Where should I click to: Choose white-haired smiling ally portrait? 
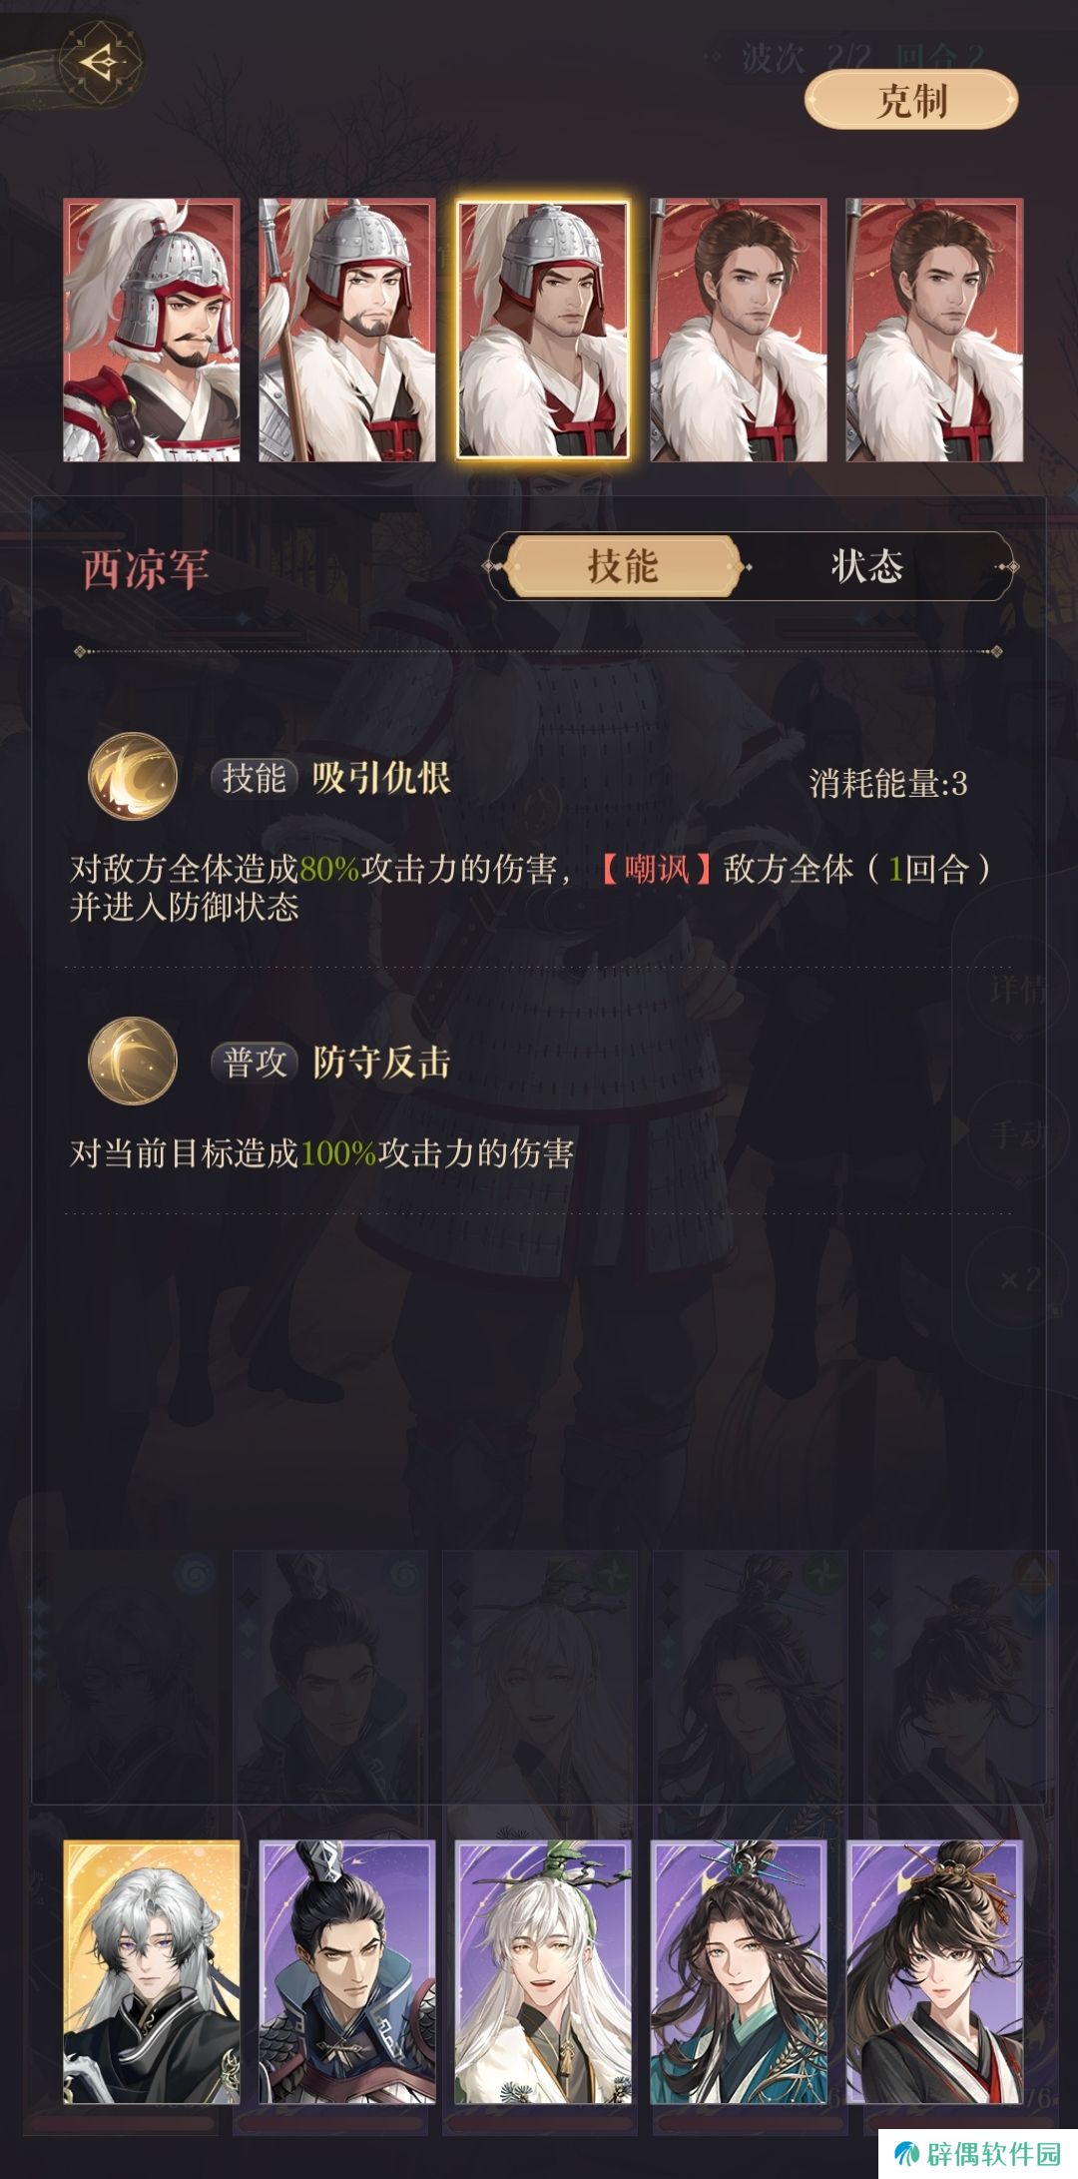[x=543, y=1973]
